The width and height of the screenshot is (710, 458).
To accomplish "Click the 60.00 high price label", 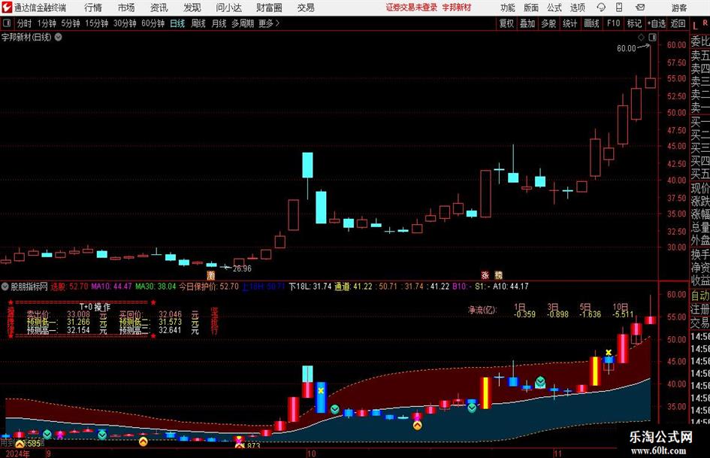I will click(627, 49).
